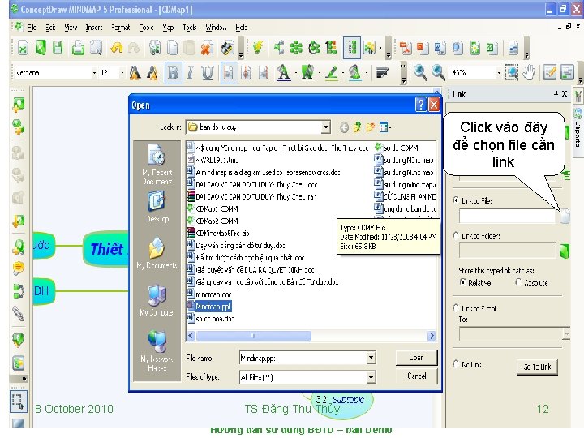This screenshot has width=584, height=438.
Task: Select the No Link radio button
Action: coord(456,364)
